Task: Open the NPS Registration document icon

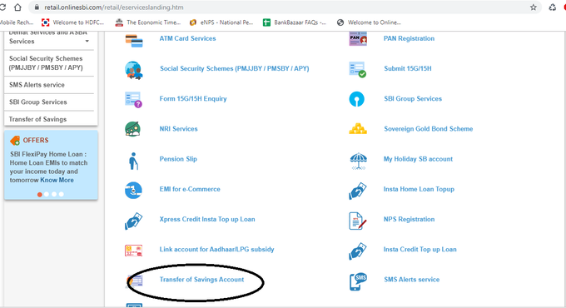Action: pos(357,221)
